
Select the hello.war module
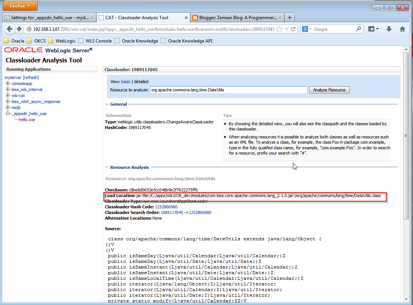click(27, 120)
